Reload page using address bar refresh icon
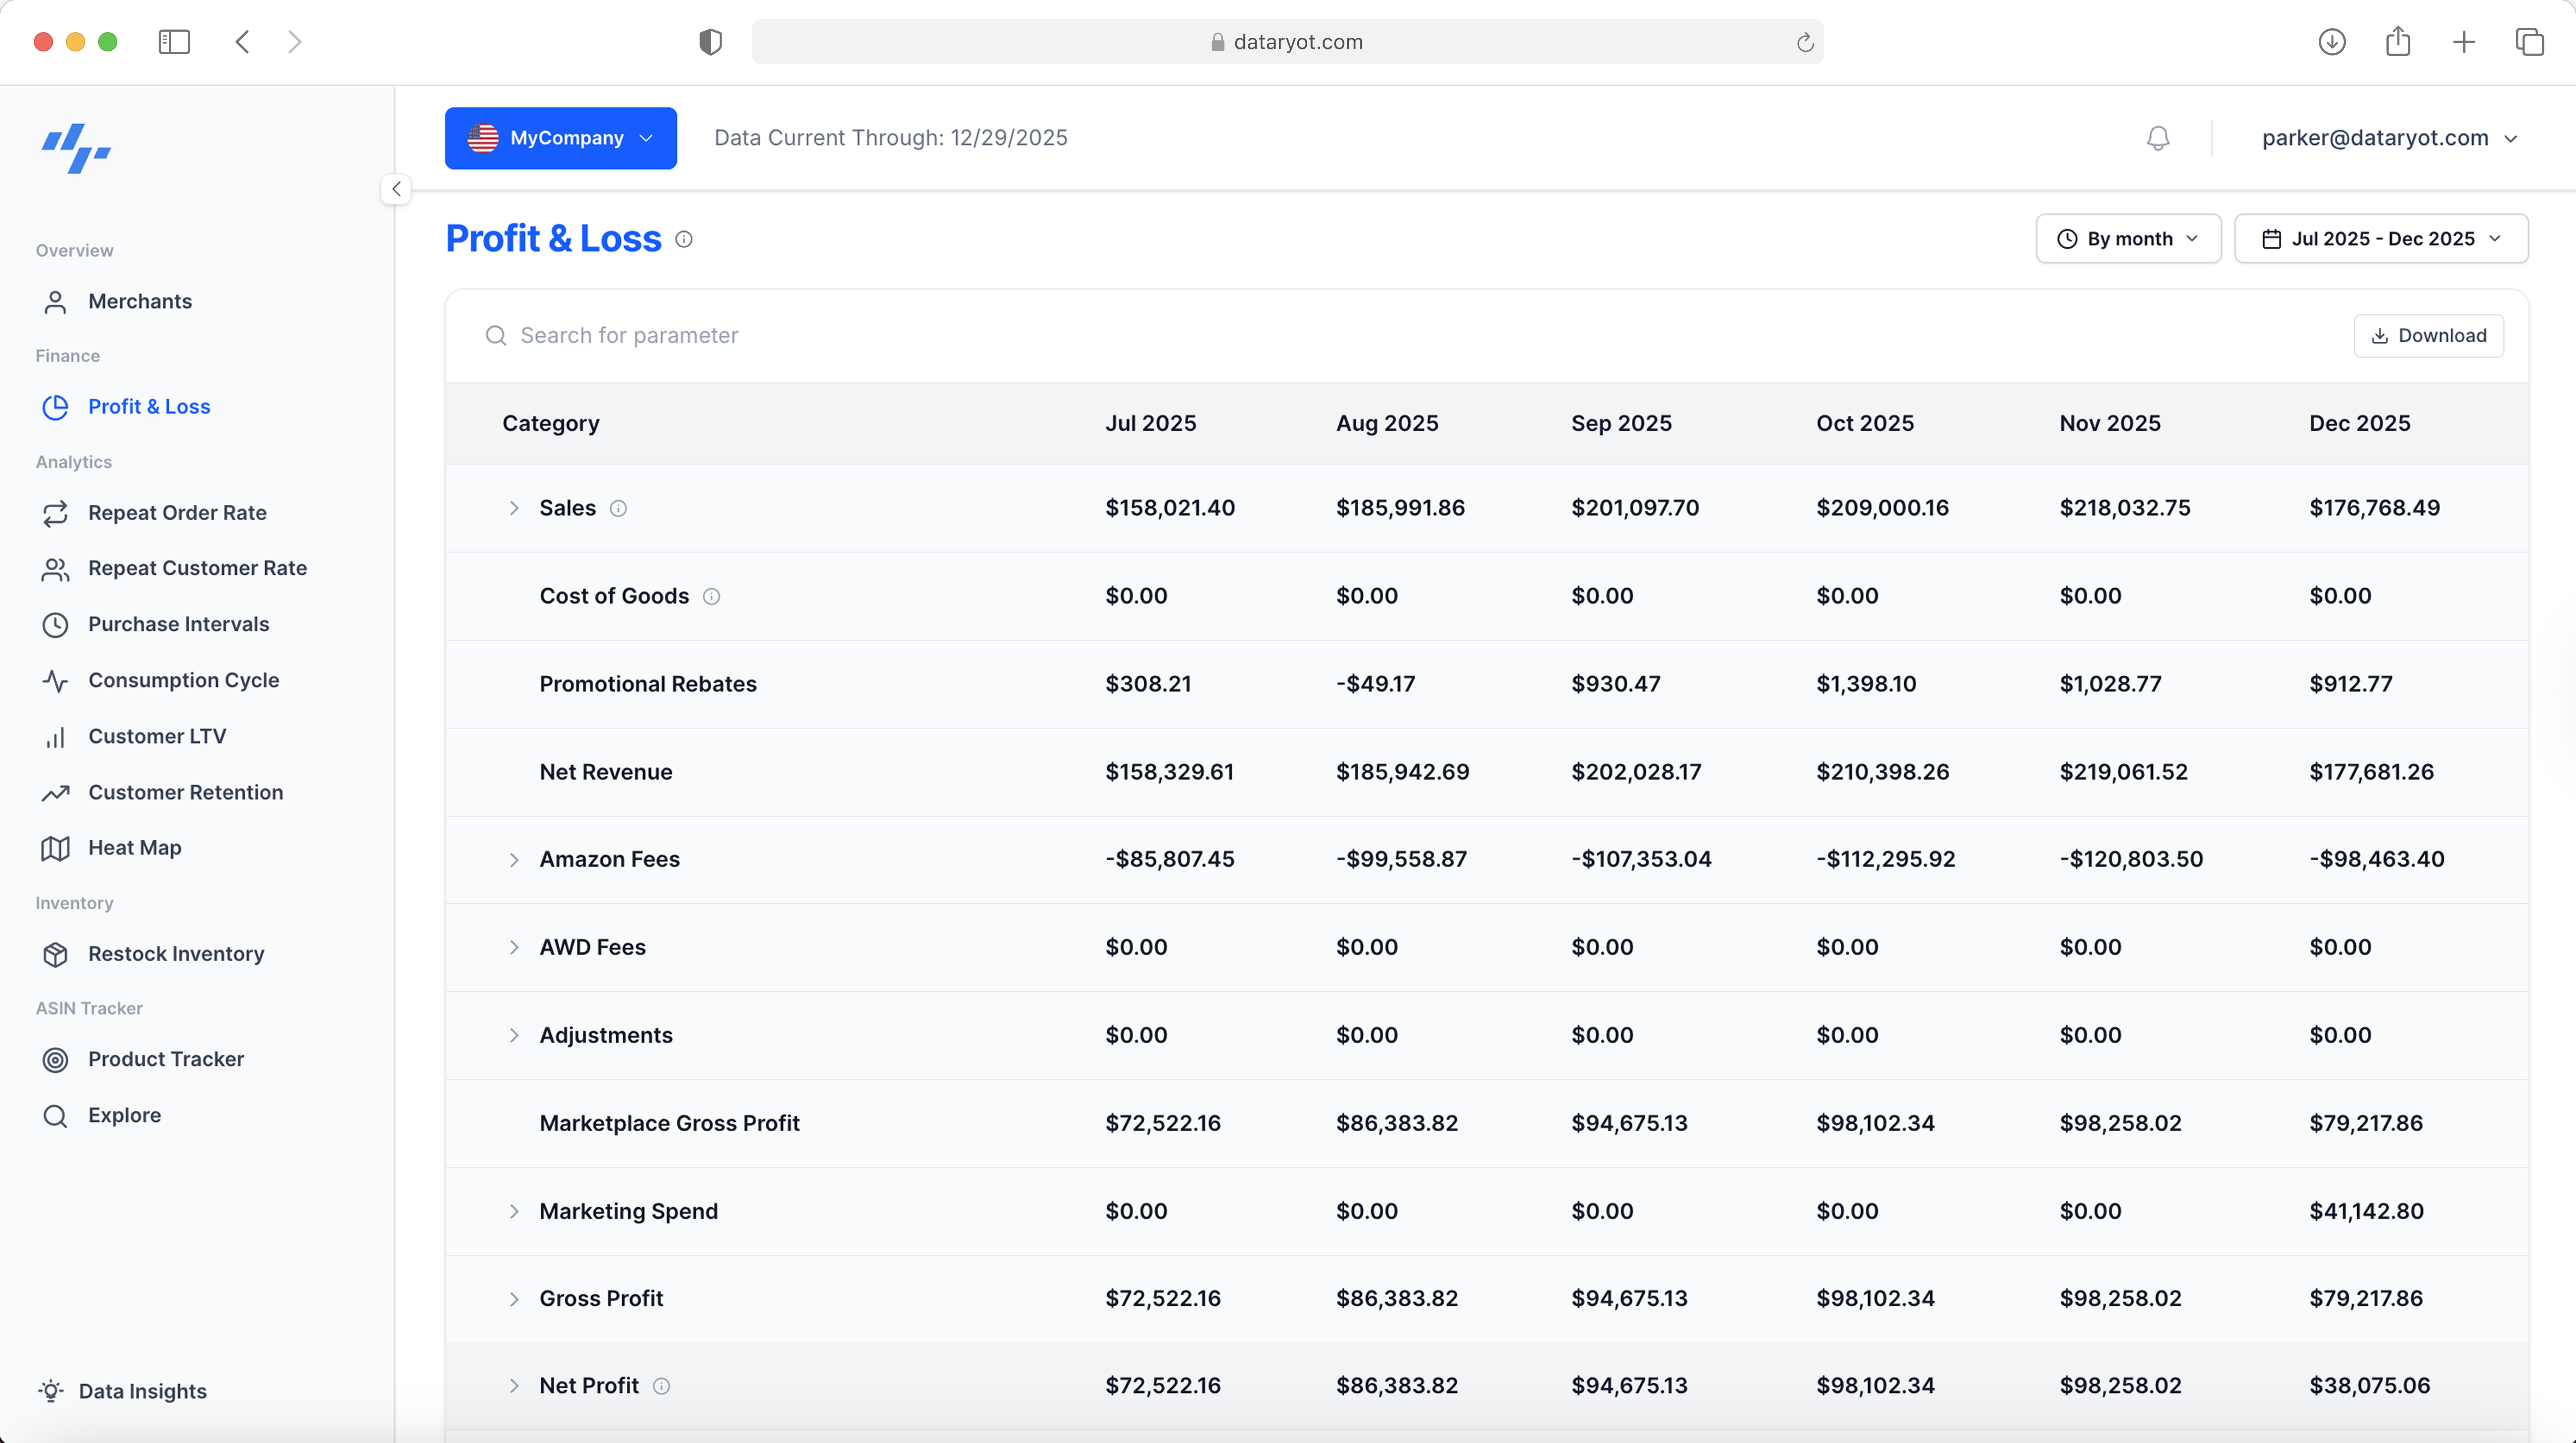The height and width of the screenshot is (1443, 2576). coord(1804,42)
